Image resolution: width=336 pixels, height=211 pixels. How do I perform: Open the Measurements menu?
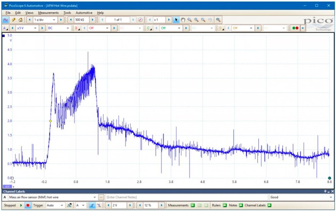48,13
